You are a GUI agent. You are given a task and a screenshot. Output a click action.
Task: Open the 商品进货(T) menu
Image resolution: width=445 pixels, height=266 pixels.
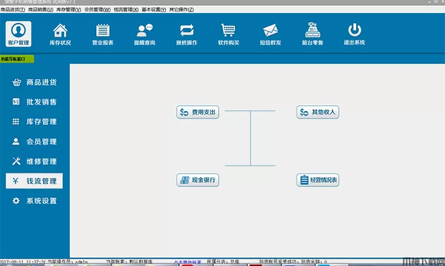[x=13, y=10]
